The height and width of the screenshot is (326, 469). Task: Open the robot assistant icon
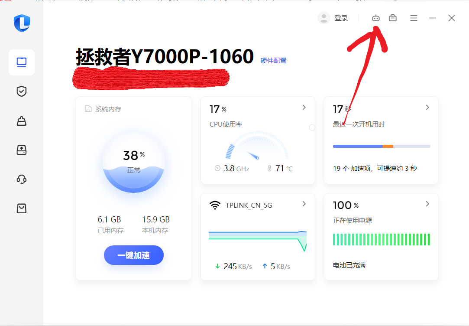[376, 18]
